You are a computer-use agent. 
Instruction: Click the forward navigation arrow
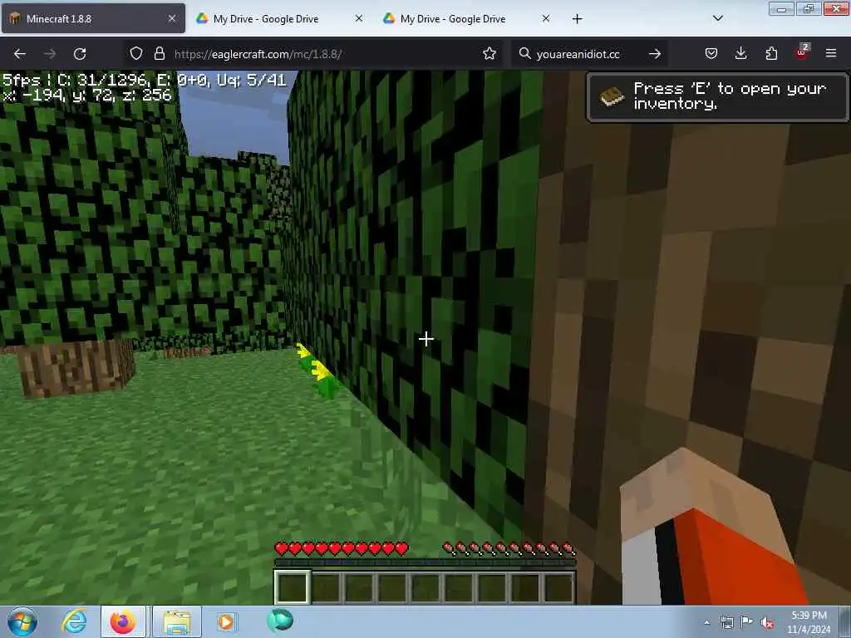pos(50,54)
